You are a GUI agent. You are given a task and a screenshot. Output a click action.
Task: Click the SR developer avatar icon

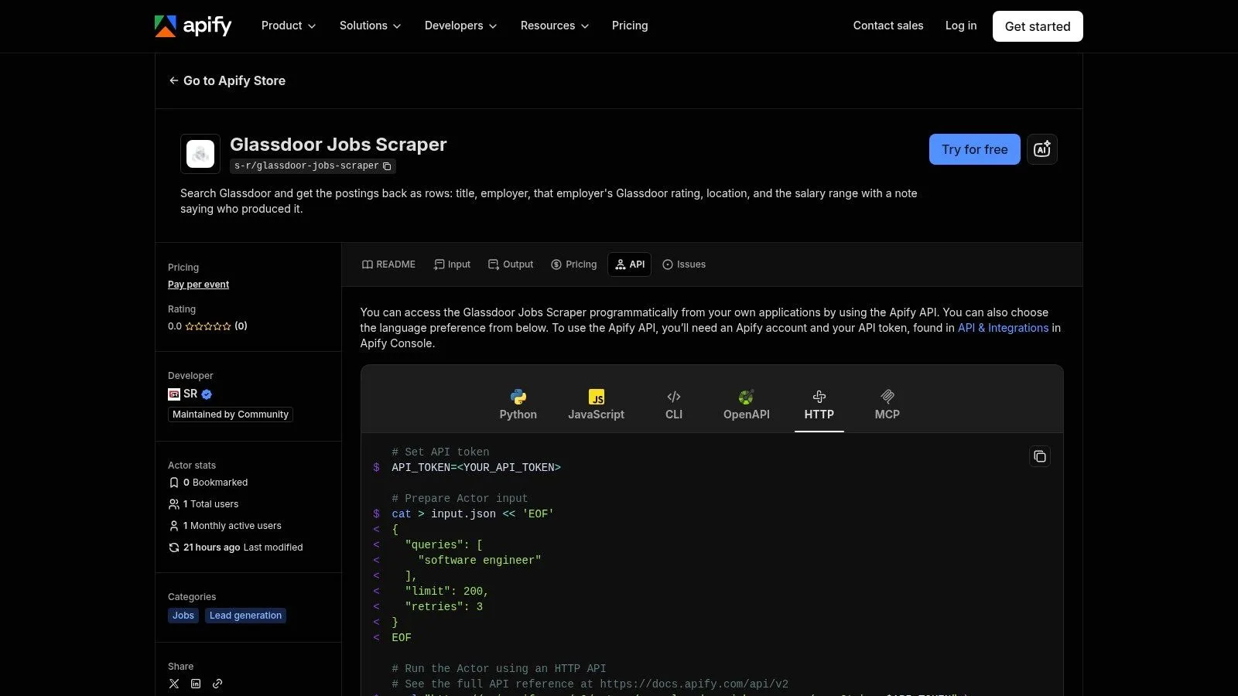(x=174, y=394)
